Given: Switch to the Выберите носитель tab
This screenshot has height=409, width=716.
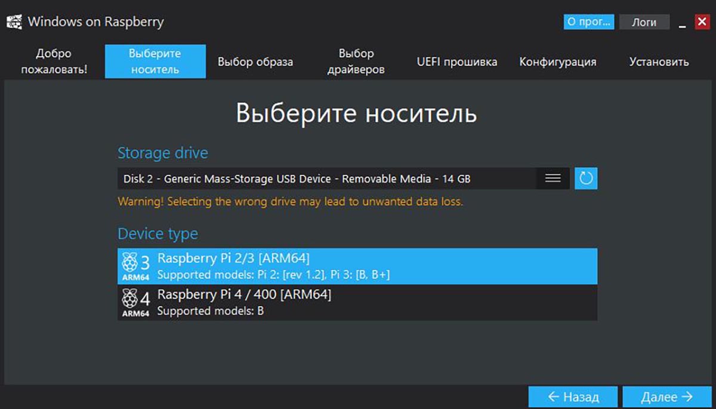Looking at the screenshot, I should pos(155,61).
